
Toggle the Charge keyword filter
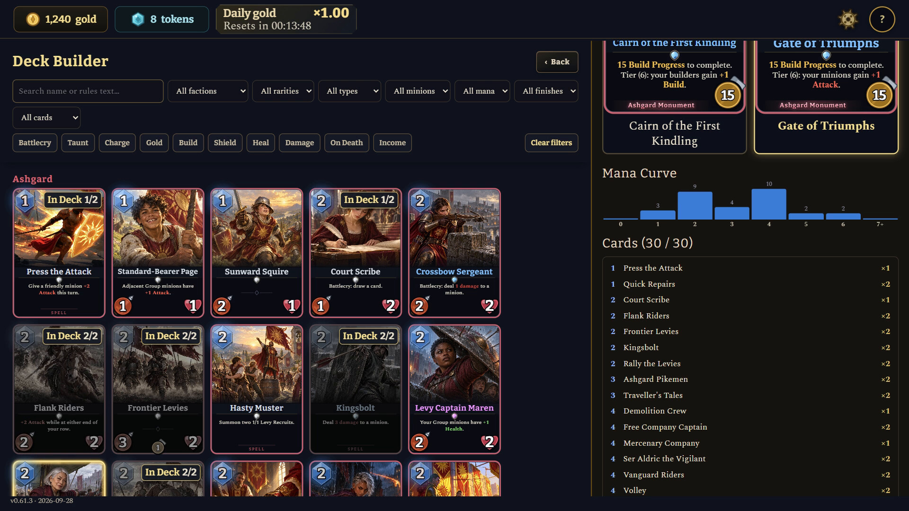(117, 143)
